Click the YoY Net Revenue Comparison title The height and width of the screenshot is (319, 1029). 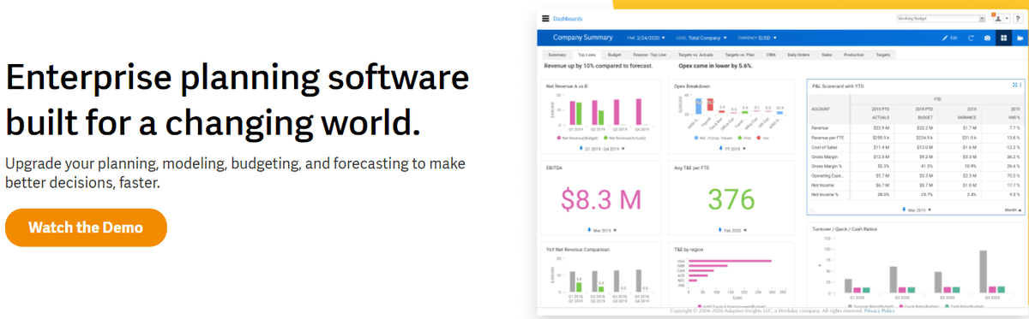click(577, 250)
